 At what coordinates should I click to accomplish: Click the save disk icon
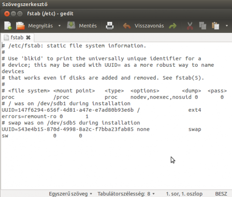pyautogui.click(x=71, y=25)
